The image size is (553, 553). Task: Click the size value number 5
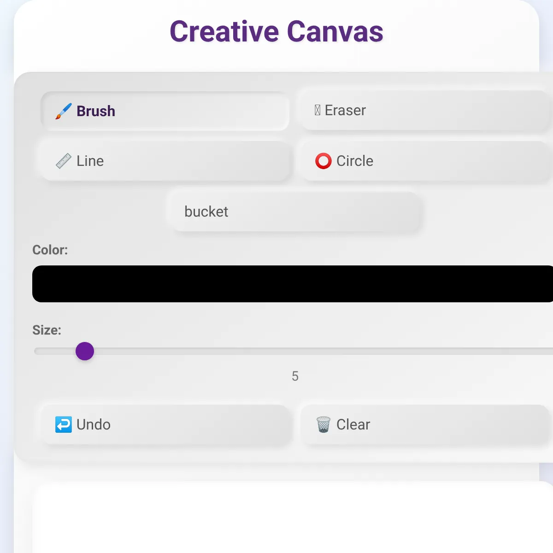[295, 376]
